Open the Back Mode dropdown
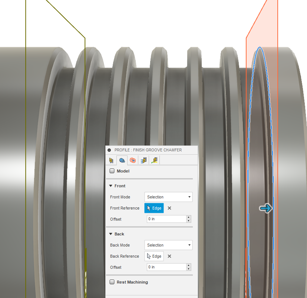This screenshot has height=298, width=307. pos(168,245)
